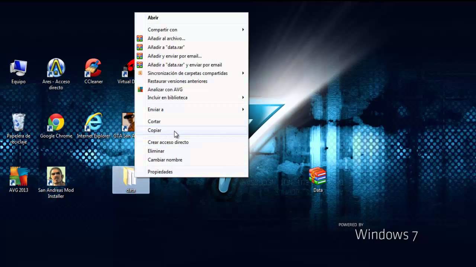Click AVG icon beside Analizar con AVG

(140, 89)
